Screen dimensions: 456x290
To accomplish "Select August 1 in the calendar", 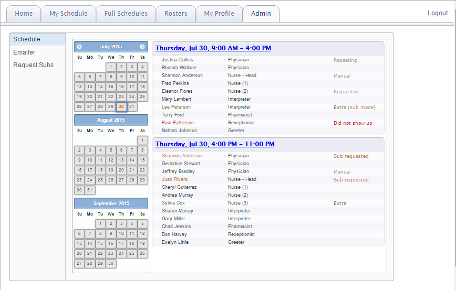I will click(142, 140).
